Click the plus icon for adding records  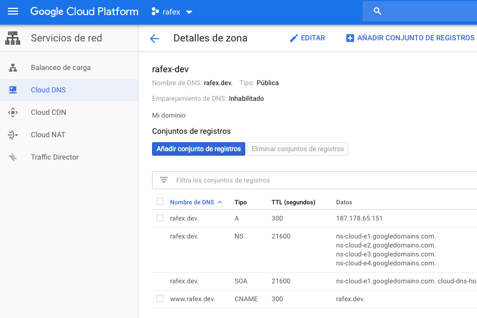click(350, 38)
